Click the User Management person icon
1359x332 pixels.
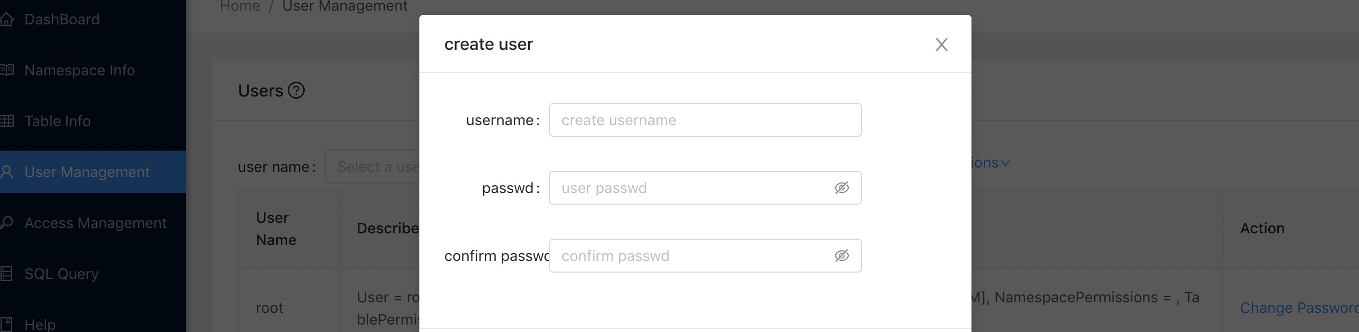pyautogui.click(x=6, y=172)
